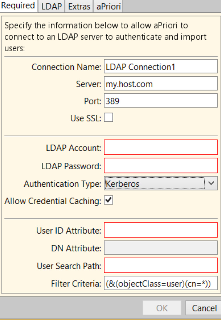Focus the Server field containing my.host.com
Image resolution: width=221 pixels, height=320 pixels.
[x=161, y=84]
